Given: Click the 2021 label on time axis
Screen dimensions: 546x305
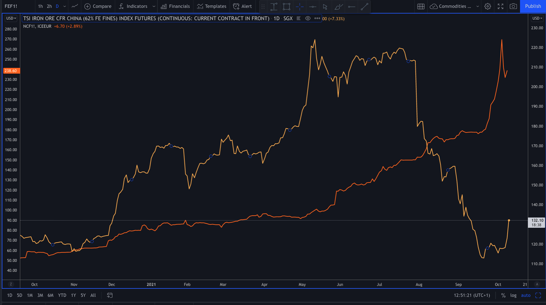Looking at the screenshot, I should pyautogui.click(x=151, y=284).
